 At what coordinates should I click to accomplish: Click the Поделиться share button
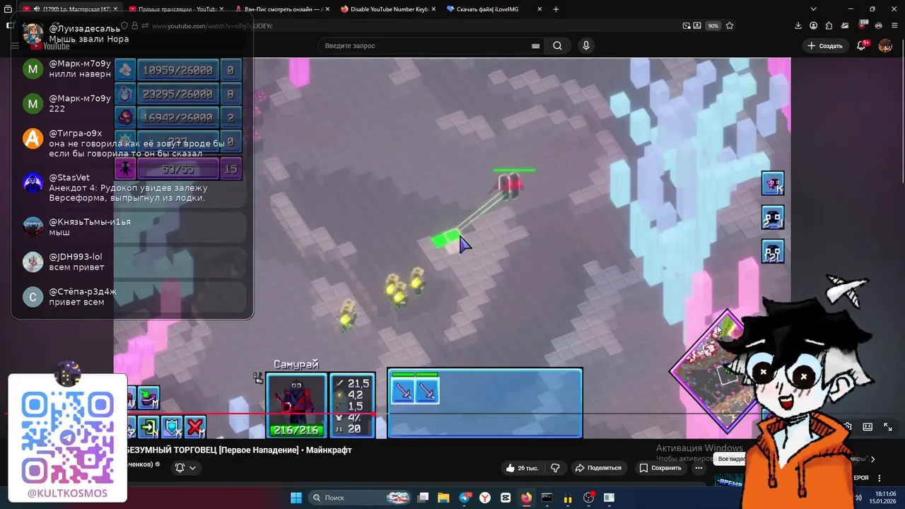598,468
